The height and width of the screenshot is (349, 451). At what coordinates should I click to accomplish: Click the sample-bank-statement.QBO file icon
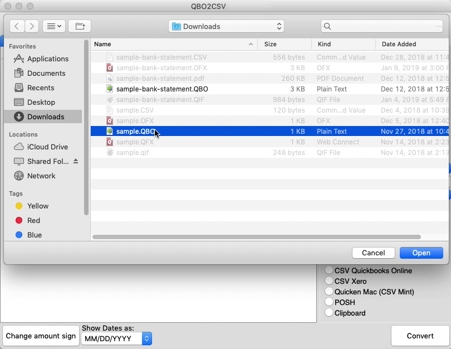click(x=110, y=89)
